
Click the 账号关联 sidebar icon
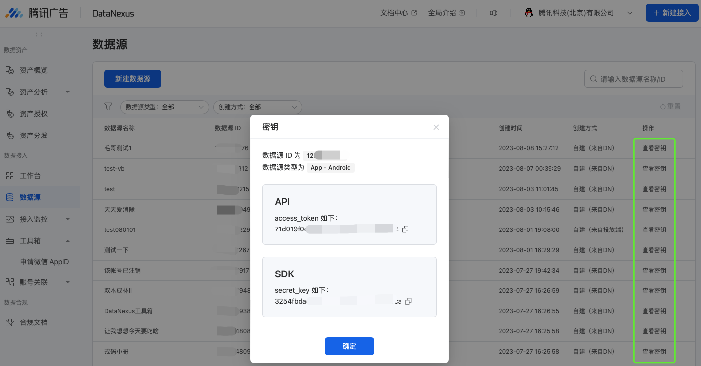pyautogui.click(x=10, y=282)
